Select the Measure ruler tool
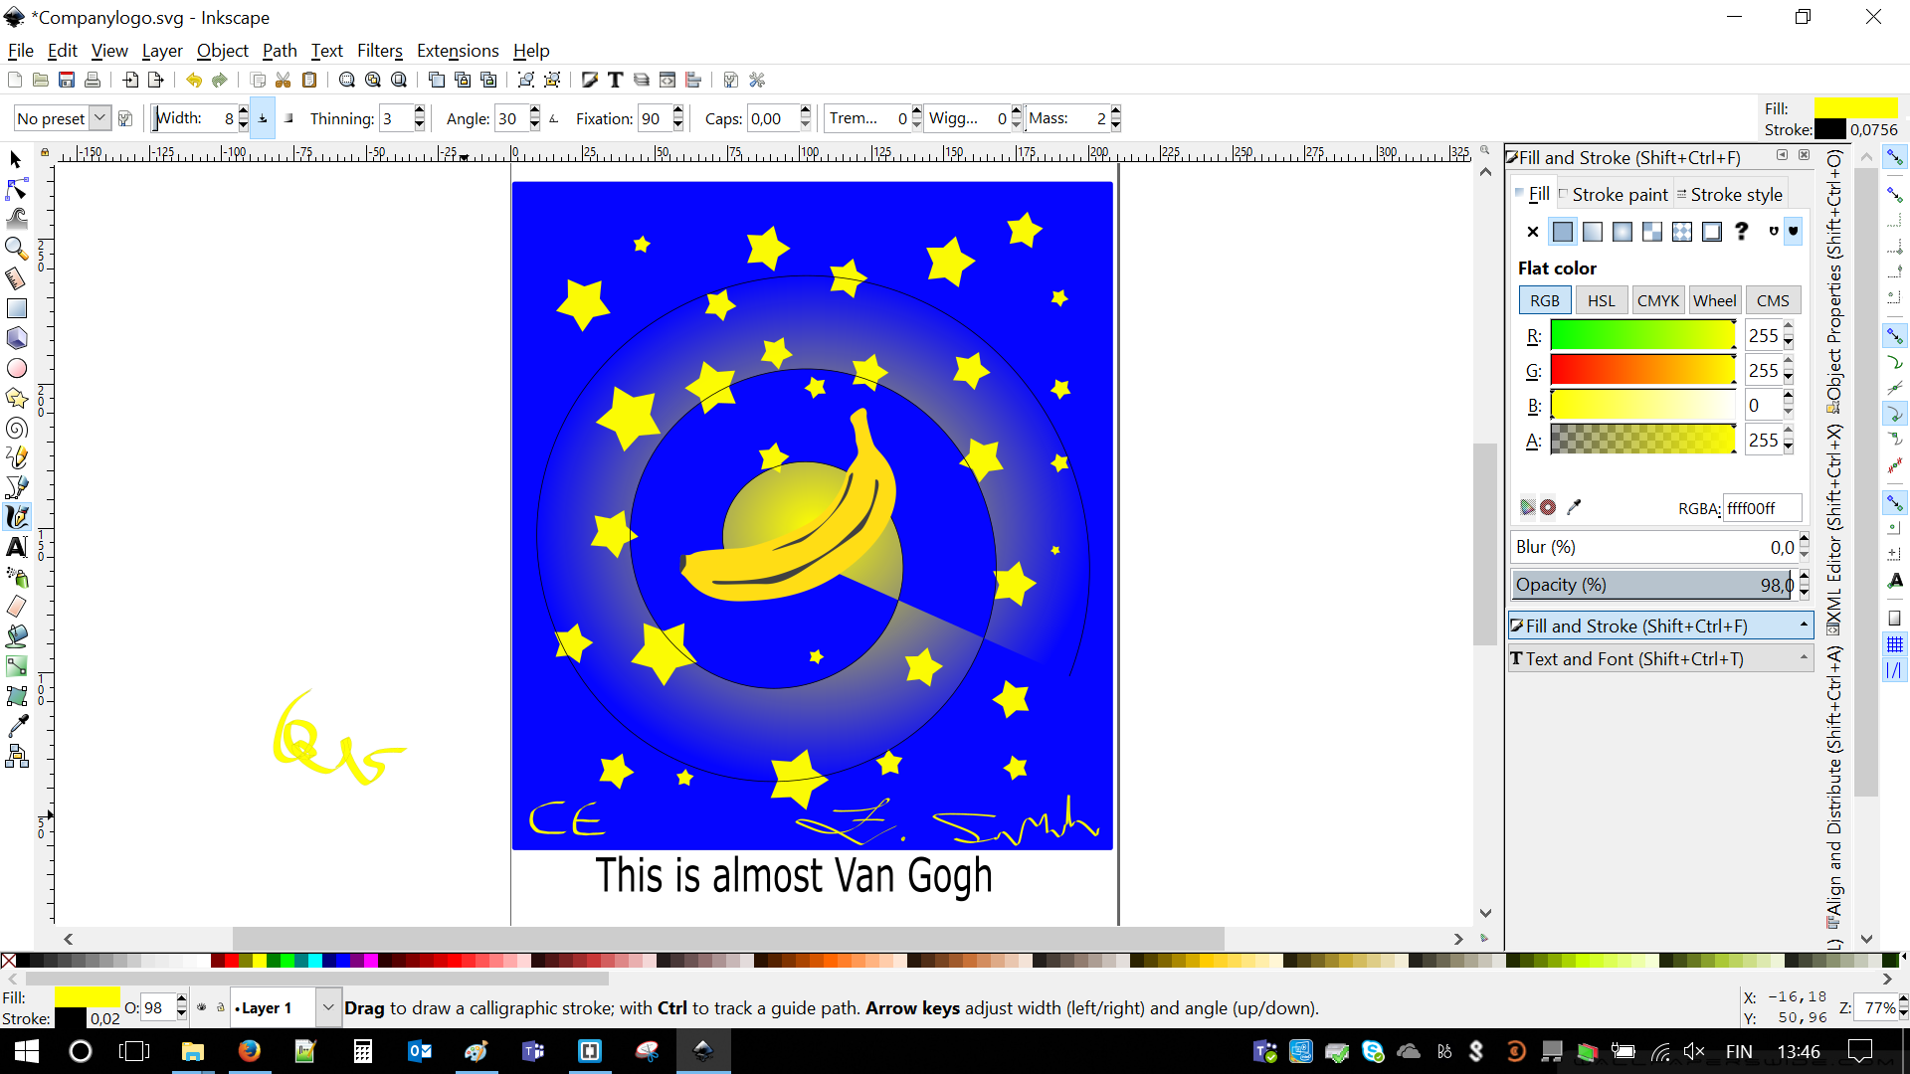This screenshot has height=1074, width=1910. coord(16,278)
